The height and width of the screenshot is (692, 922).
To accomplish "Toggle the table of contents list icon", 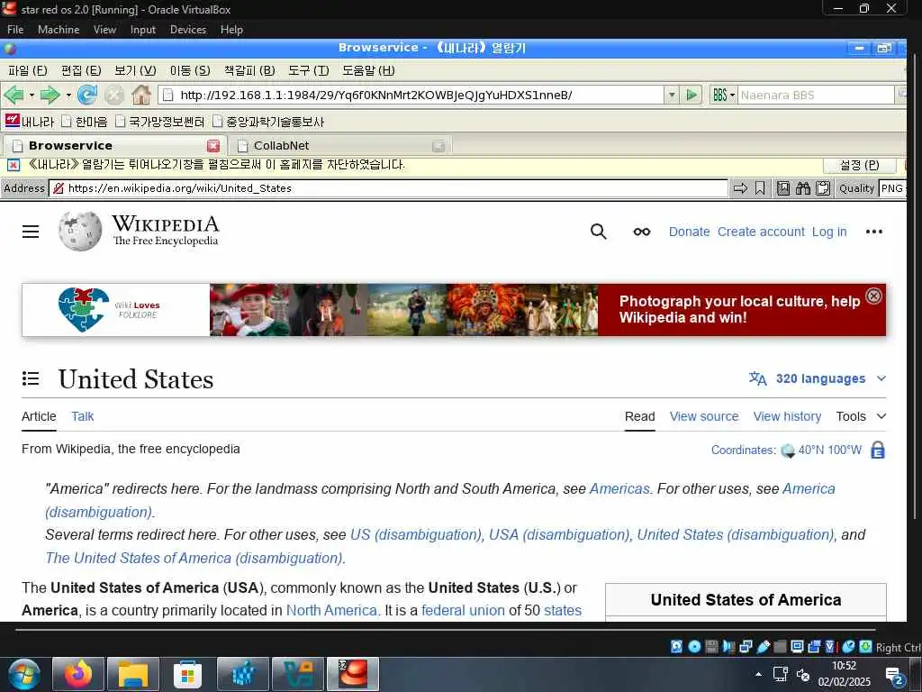I will (x=31, y=378).
